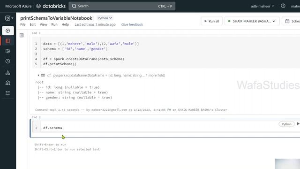
Task: Click the Microsoft Azure label
Action: 18,6
